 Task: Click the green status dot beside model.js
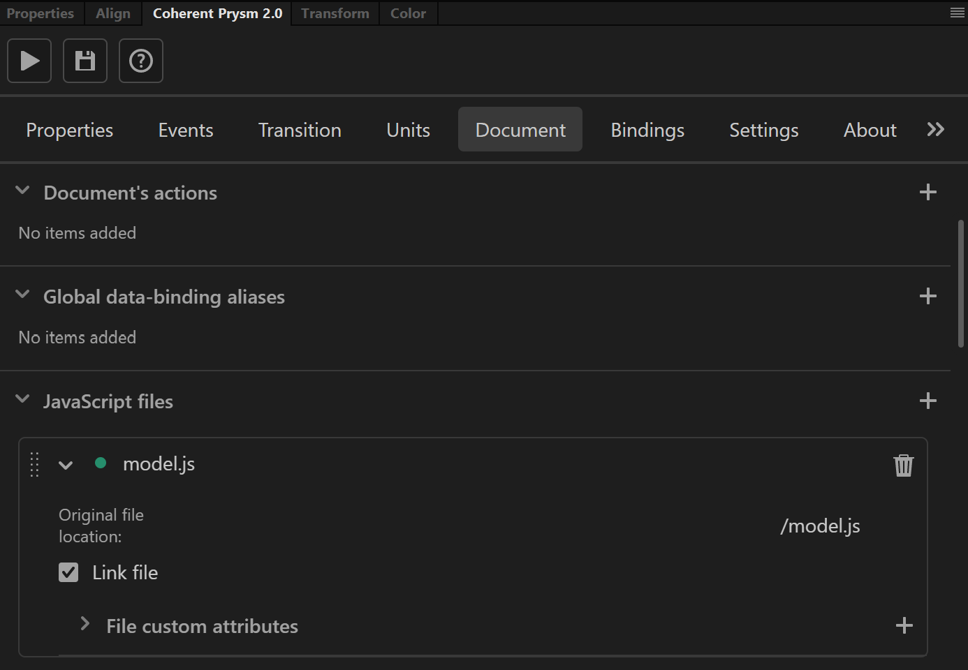101,463
